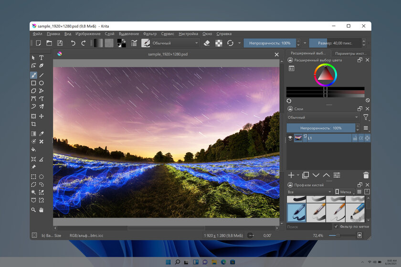401x267 pixels.
Task: Select the Elliptical Selection tool
Action: (41, 177)
